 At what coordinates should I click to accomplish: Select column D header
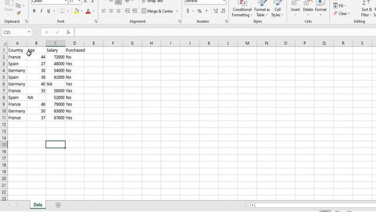tap(75, 43)
